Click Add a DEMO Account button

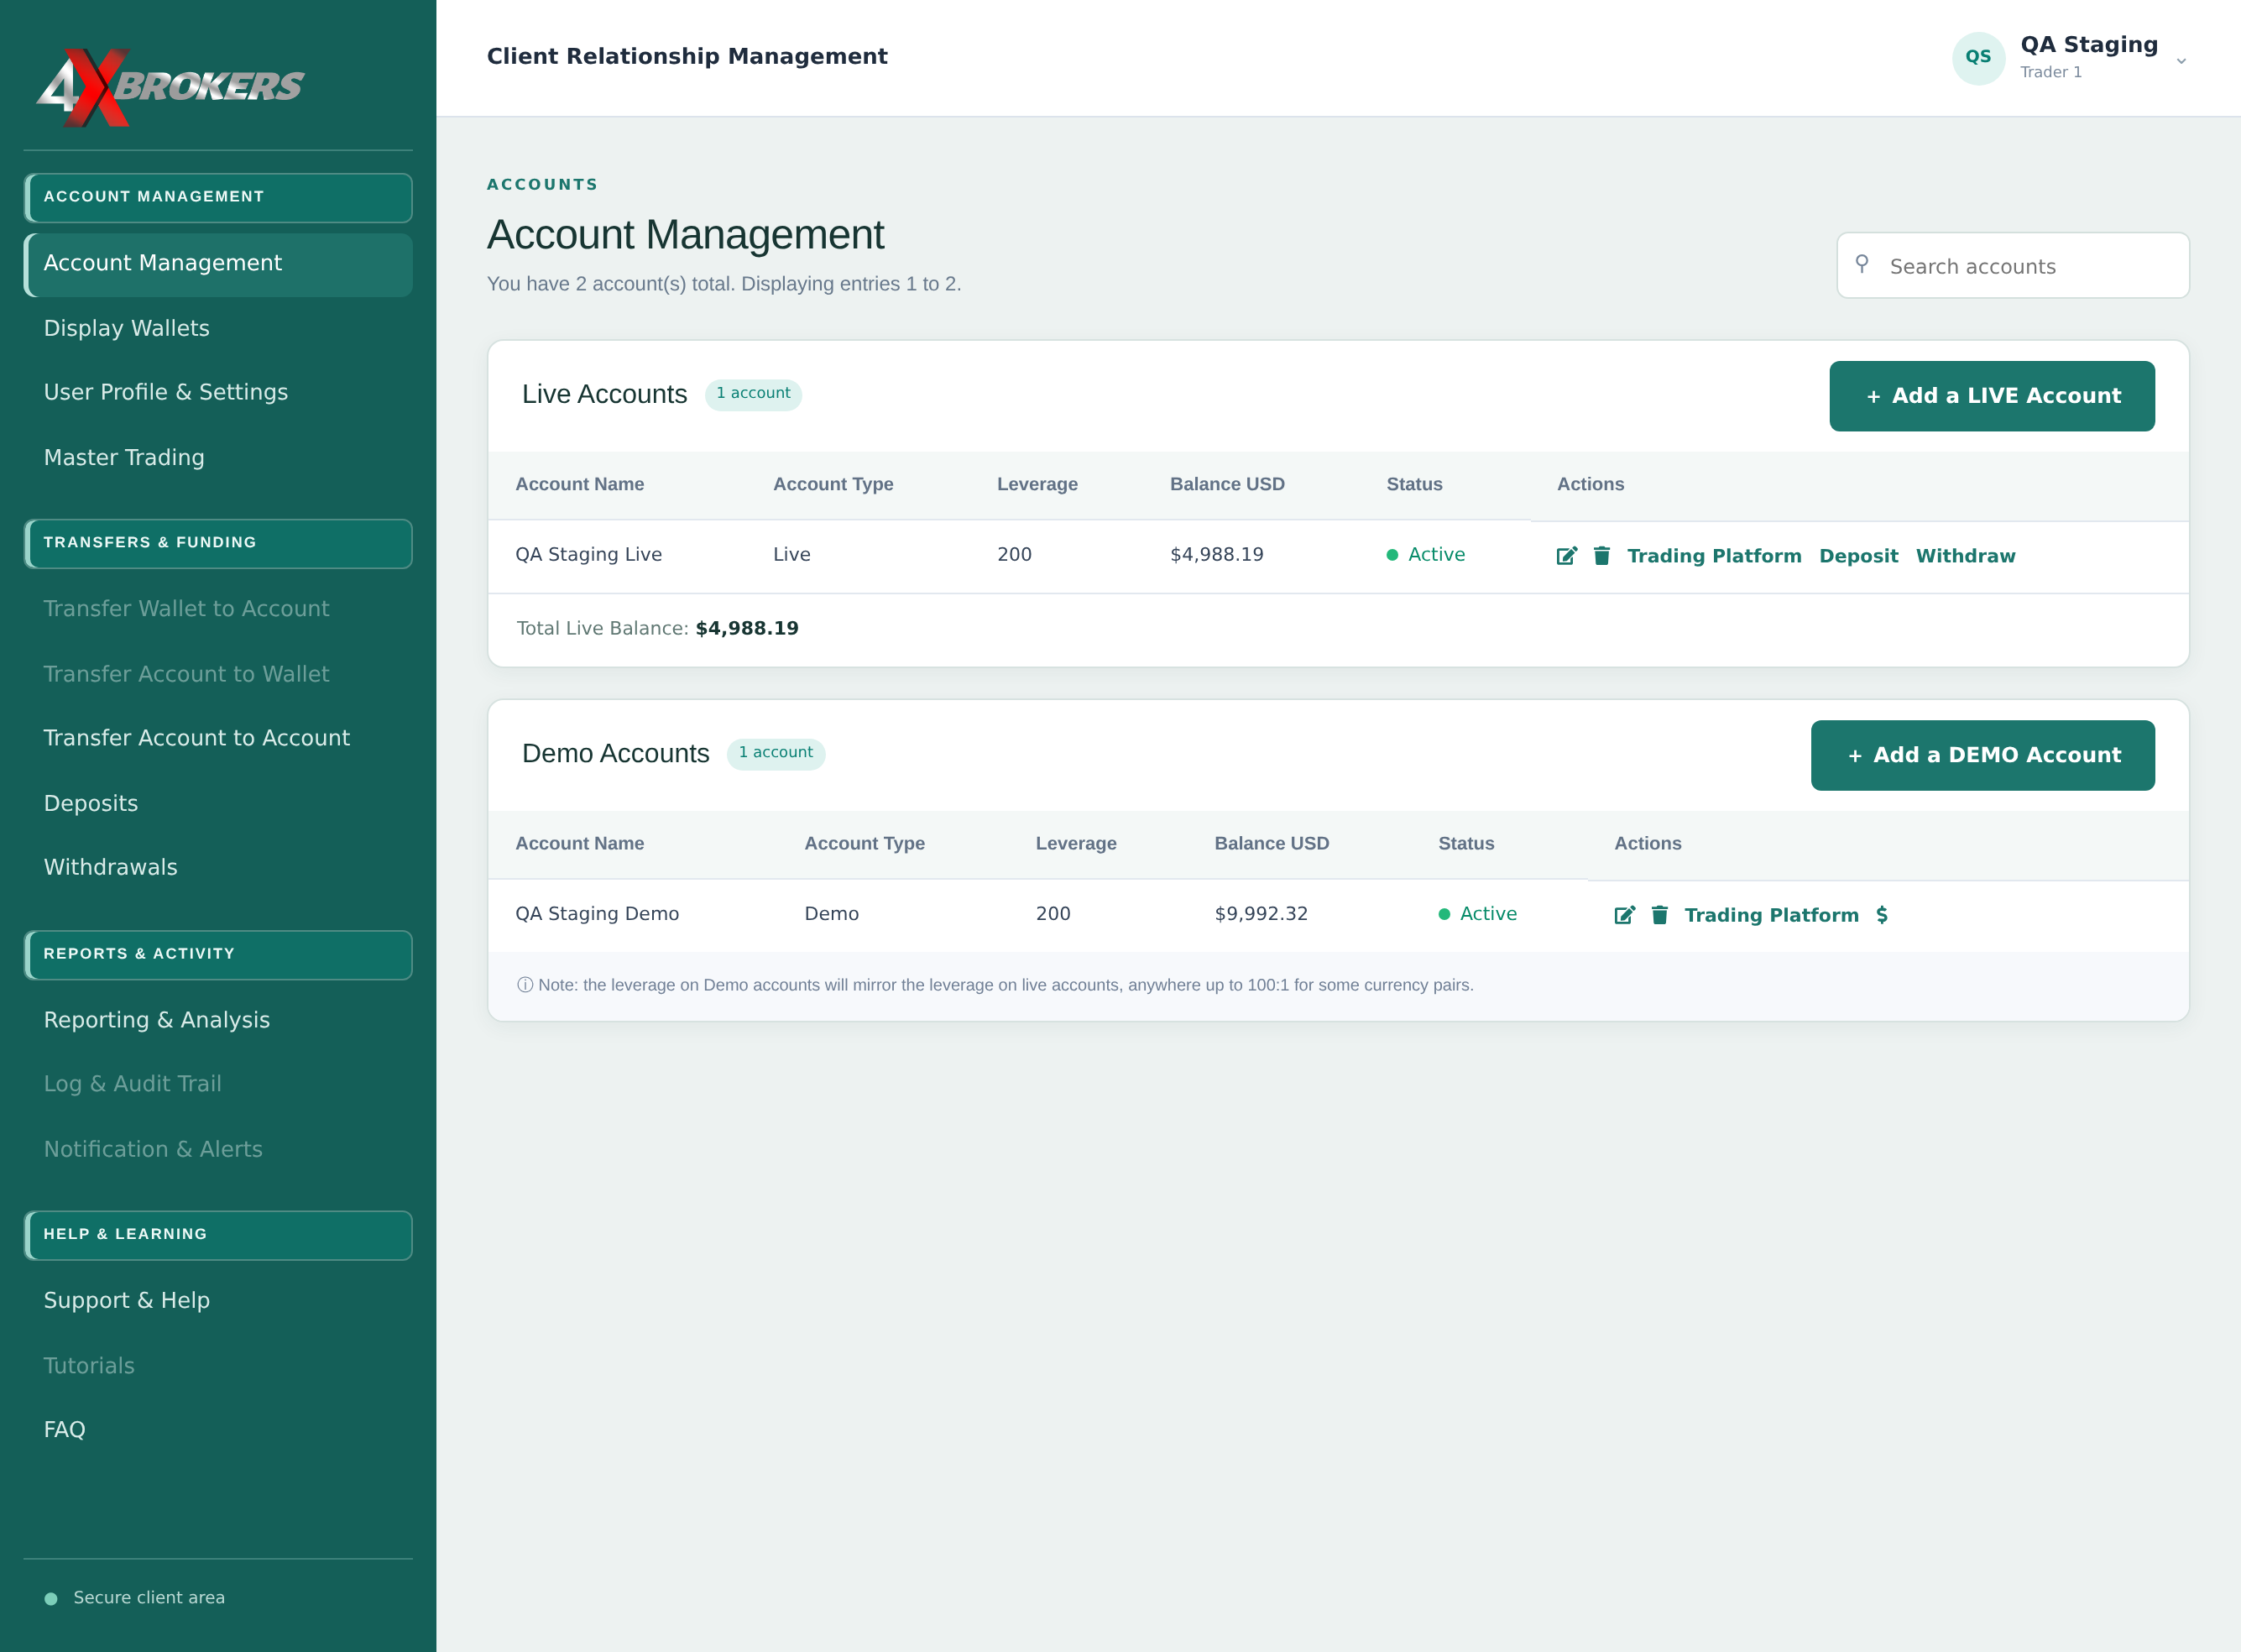point(1982,755)
